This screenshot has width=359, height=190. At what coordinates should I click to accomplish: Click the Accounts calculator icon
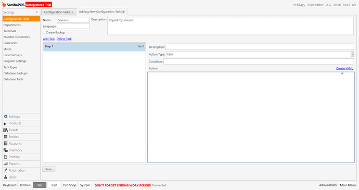(x=6, y=144)
